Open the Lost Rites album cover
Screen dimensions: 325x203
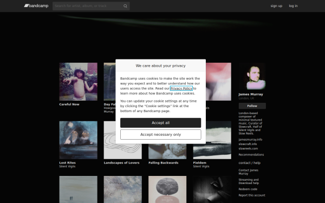point(79,140)
